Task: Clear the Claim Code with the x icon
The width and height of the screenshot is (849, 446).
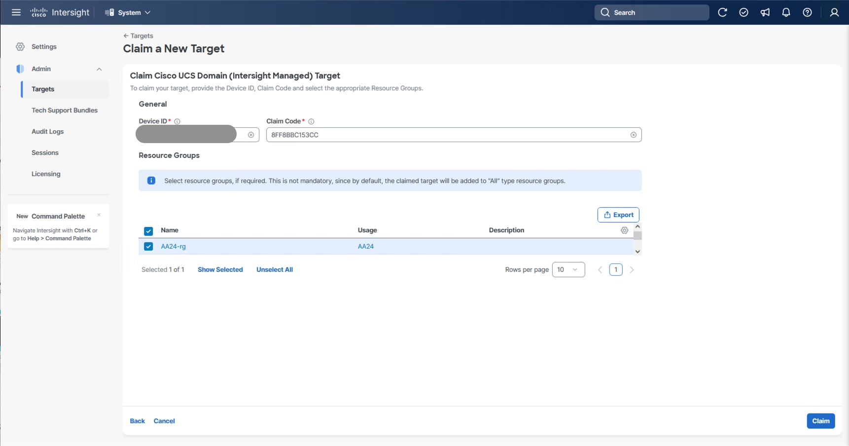Action: pyautogui.click(x=634, y=135)
